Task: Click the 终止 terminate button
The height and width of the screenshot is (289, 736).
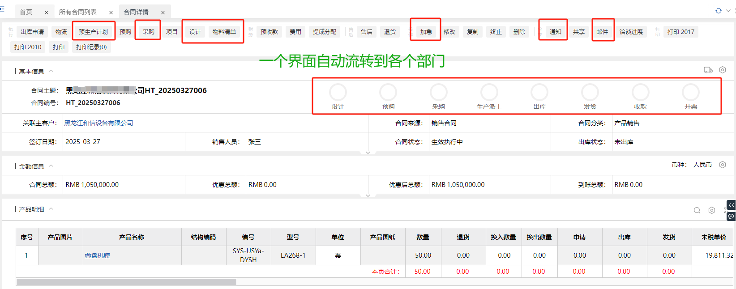Action: pos(496,32)
